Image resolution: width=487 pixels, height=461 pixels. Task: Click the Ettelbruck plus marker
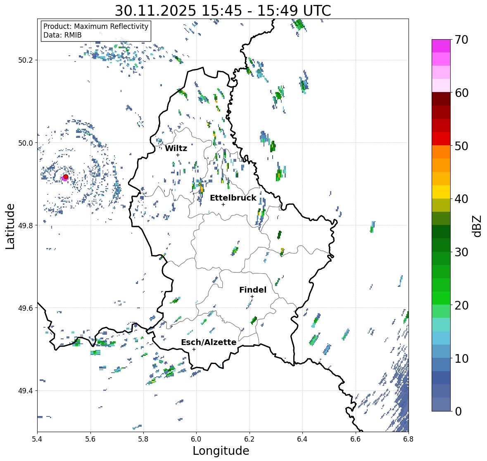click(x=223, y=204)
